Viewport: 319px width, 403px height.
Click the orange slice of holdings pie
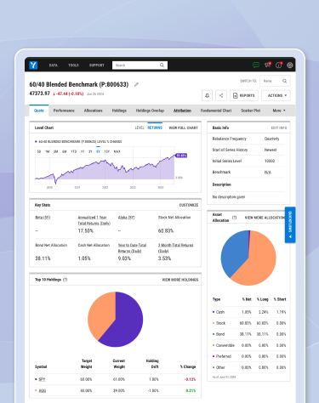100,315
